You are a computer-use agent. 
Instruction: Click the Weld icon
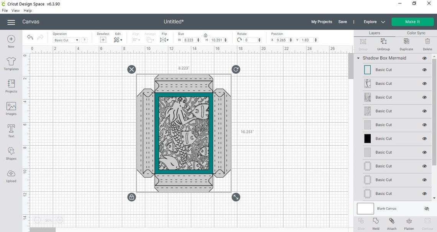[x=376, y=222]
